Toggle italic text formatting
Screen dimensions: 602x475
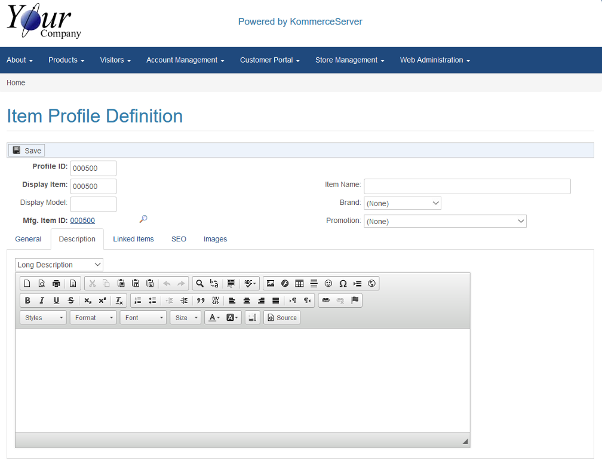[42, 301]
